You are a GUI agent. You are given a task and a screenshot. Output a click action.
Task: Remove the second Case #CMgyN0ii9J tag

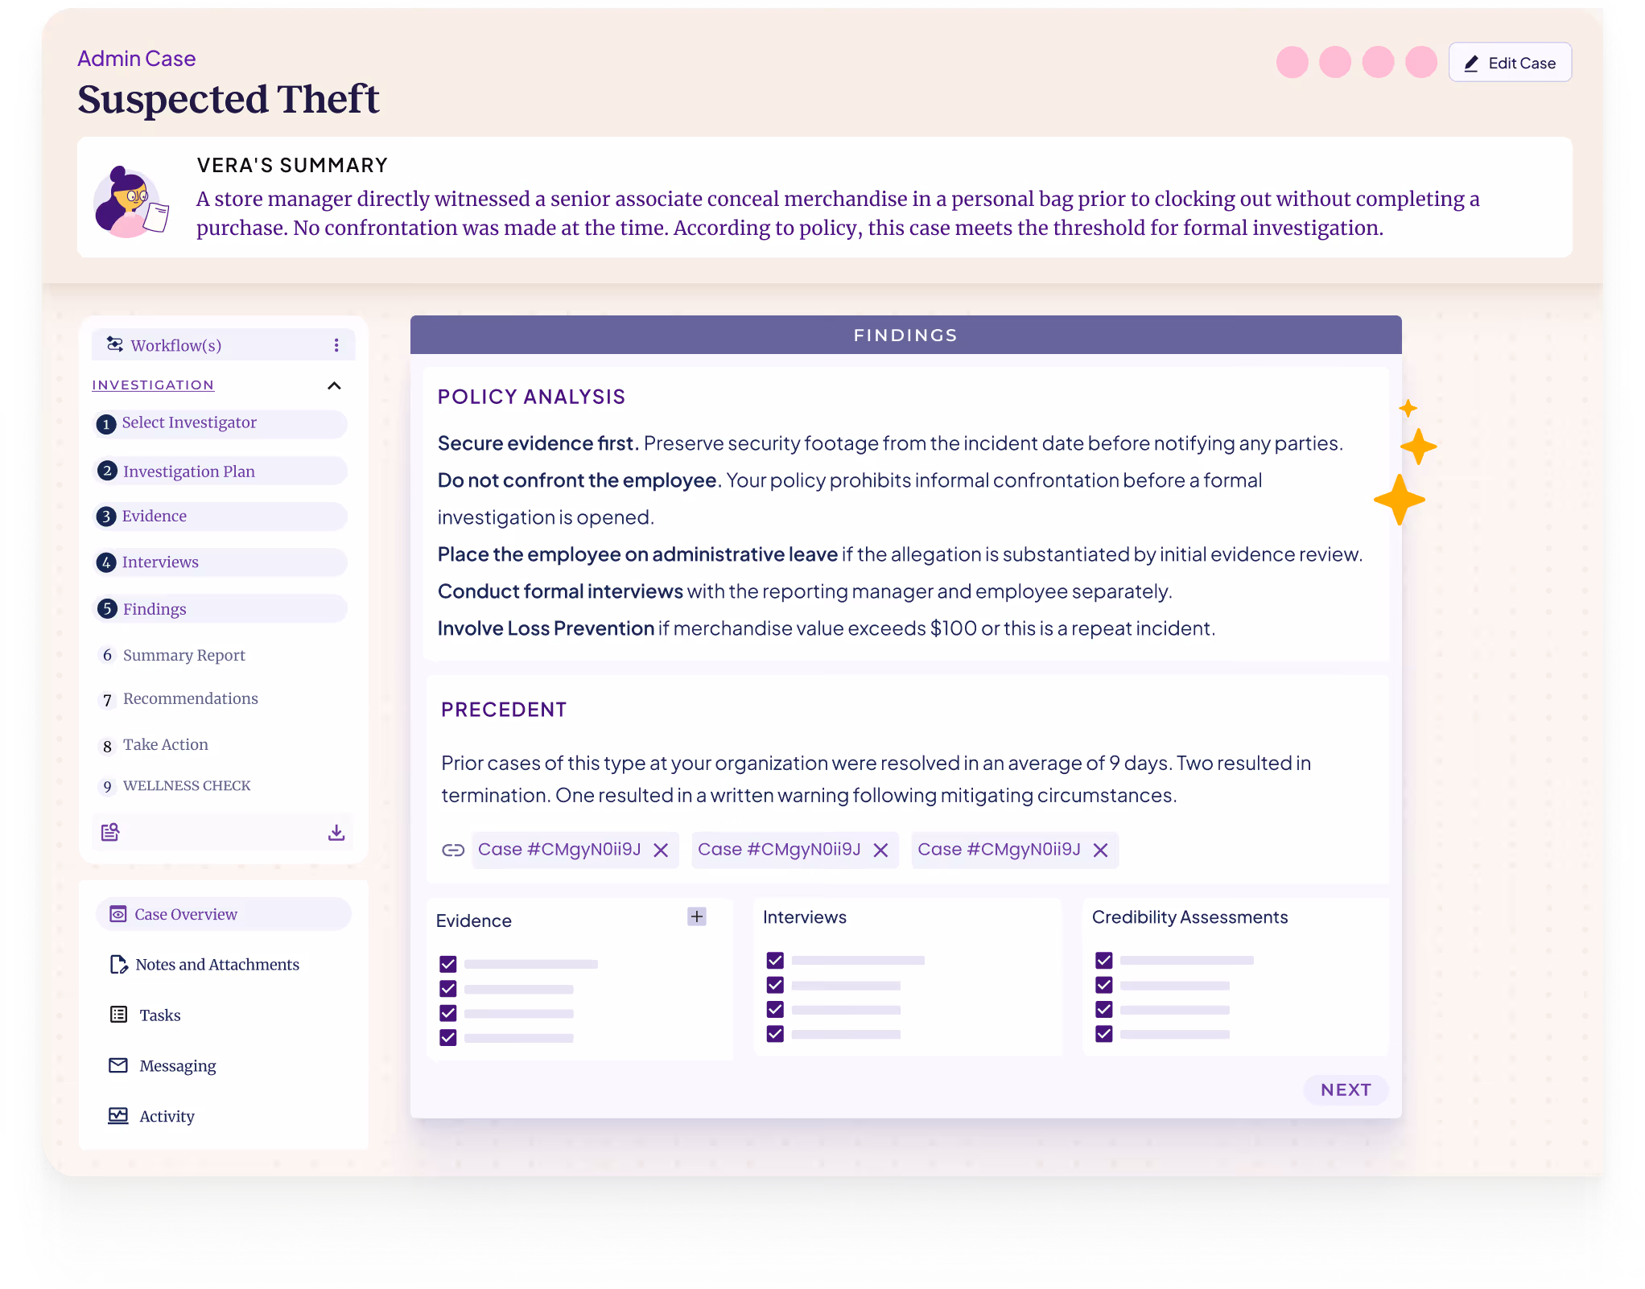tap(880, 850)
